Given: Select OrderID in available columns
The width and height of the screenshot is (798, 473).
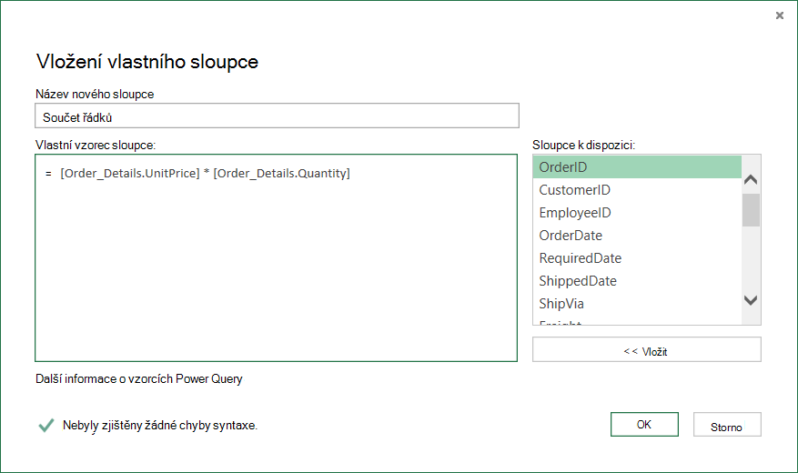Looking at the screenshot, I should click(x=637, y=167).
